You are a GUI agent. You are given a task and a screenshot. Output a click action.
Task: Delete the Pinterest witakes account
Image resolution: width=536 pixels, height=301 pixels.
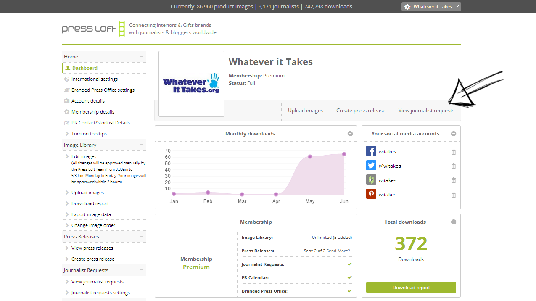click(x=453, y=195)
